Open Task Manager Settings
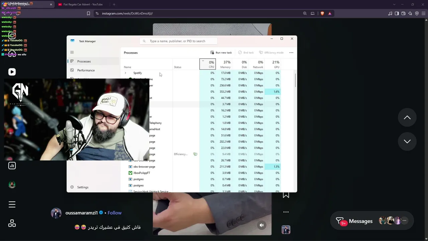428x241 pixels. pos(93,187)
